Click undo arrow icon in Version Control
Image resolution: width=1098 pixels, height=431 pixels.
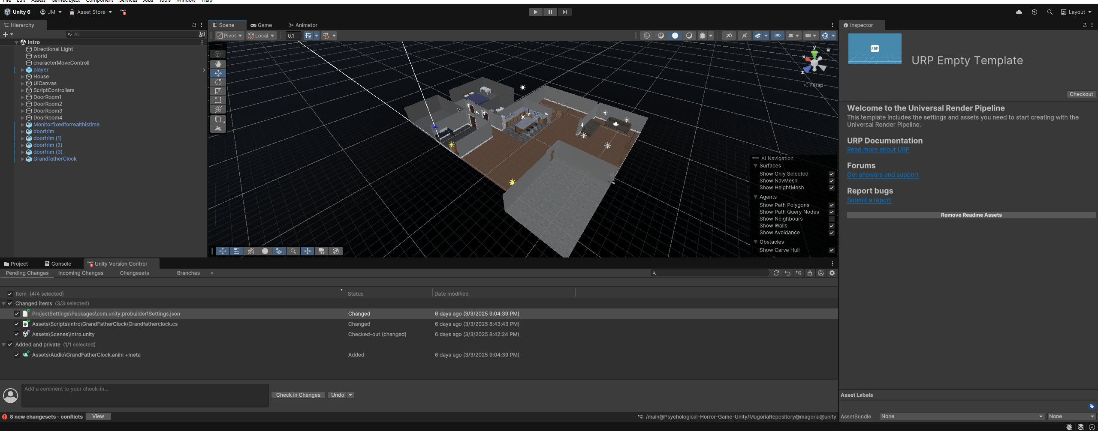coord(787,273)
